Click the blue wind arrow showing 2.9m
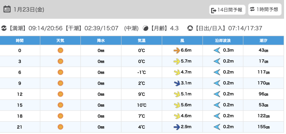 [x=177, y=127]
